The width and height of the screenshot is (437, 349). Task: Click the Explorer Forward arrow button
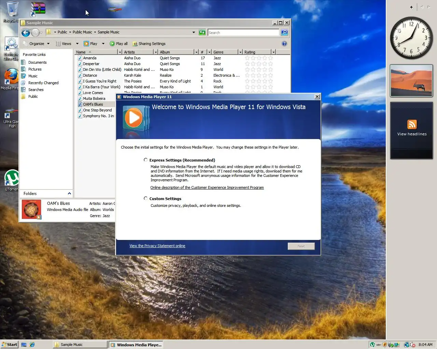35,33
